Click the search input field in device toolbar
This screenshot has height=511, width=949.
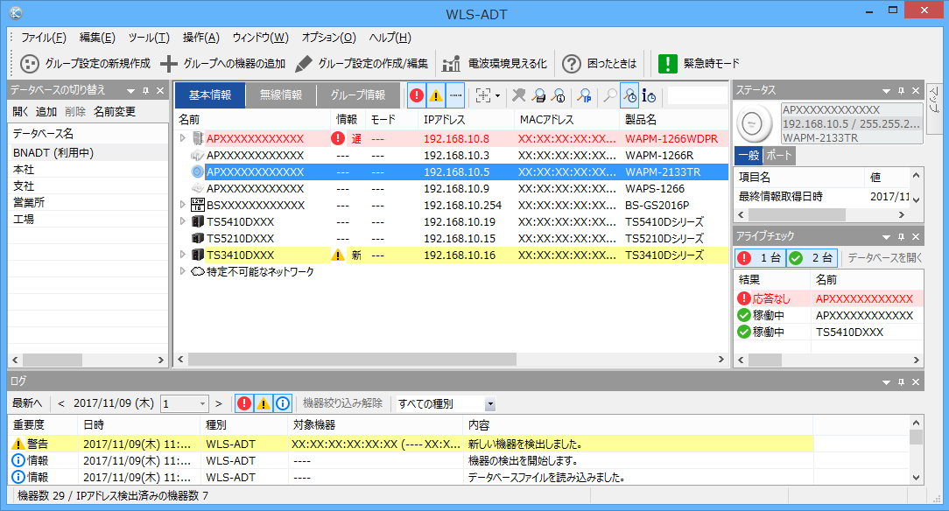pyautogui.click(x=697, y=95)
